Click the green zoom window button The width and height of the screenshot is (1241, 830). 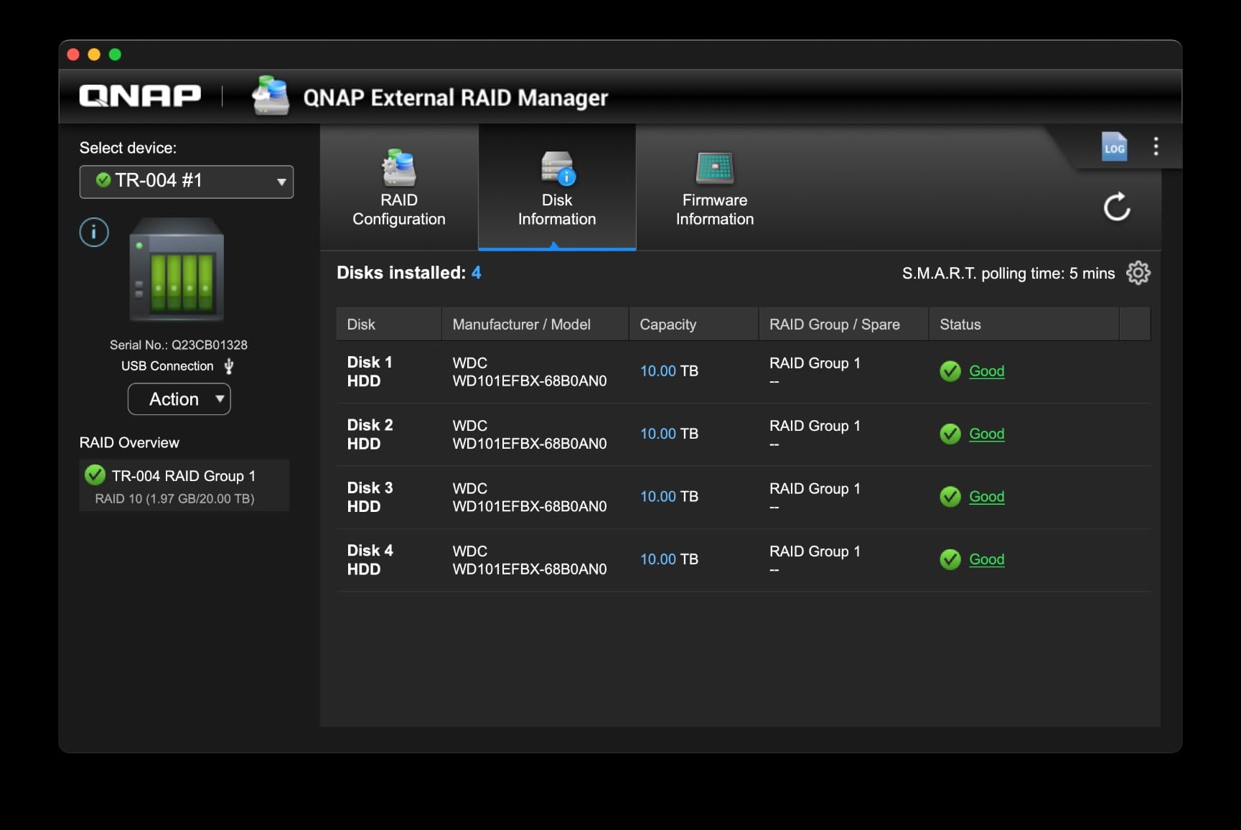coord(115,55)
